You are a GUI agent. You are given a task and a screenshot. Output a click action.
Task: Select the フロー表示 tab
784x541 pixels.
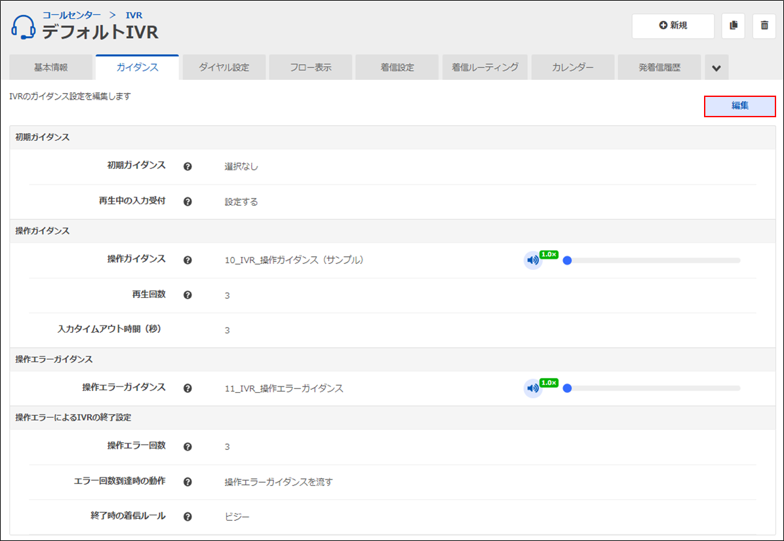click(311, 67)
